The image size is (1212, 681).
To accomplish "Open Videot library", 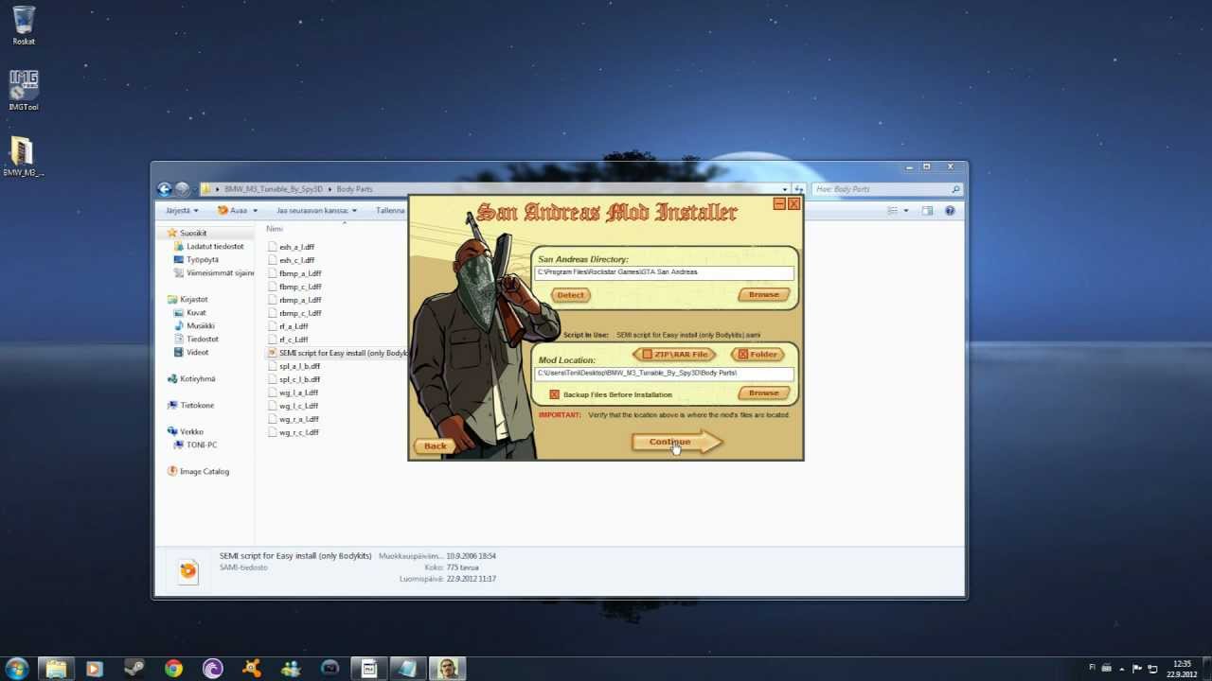I will [197, 353].
